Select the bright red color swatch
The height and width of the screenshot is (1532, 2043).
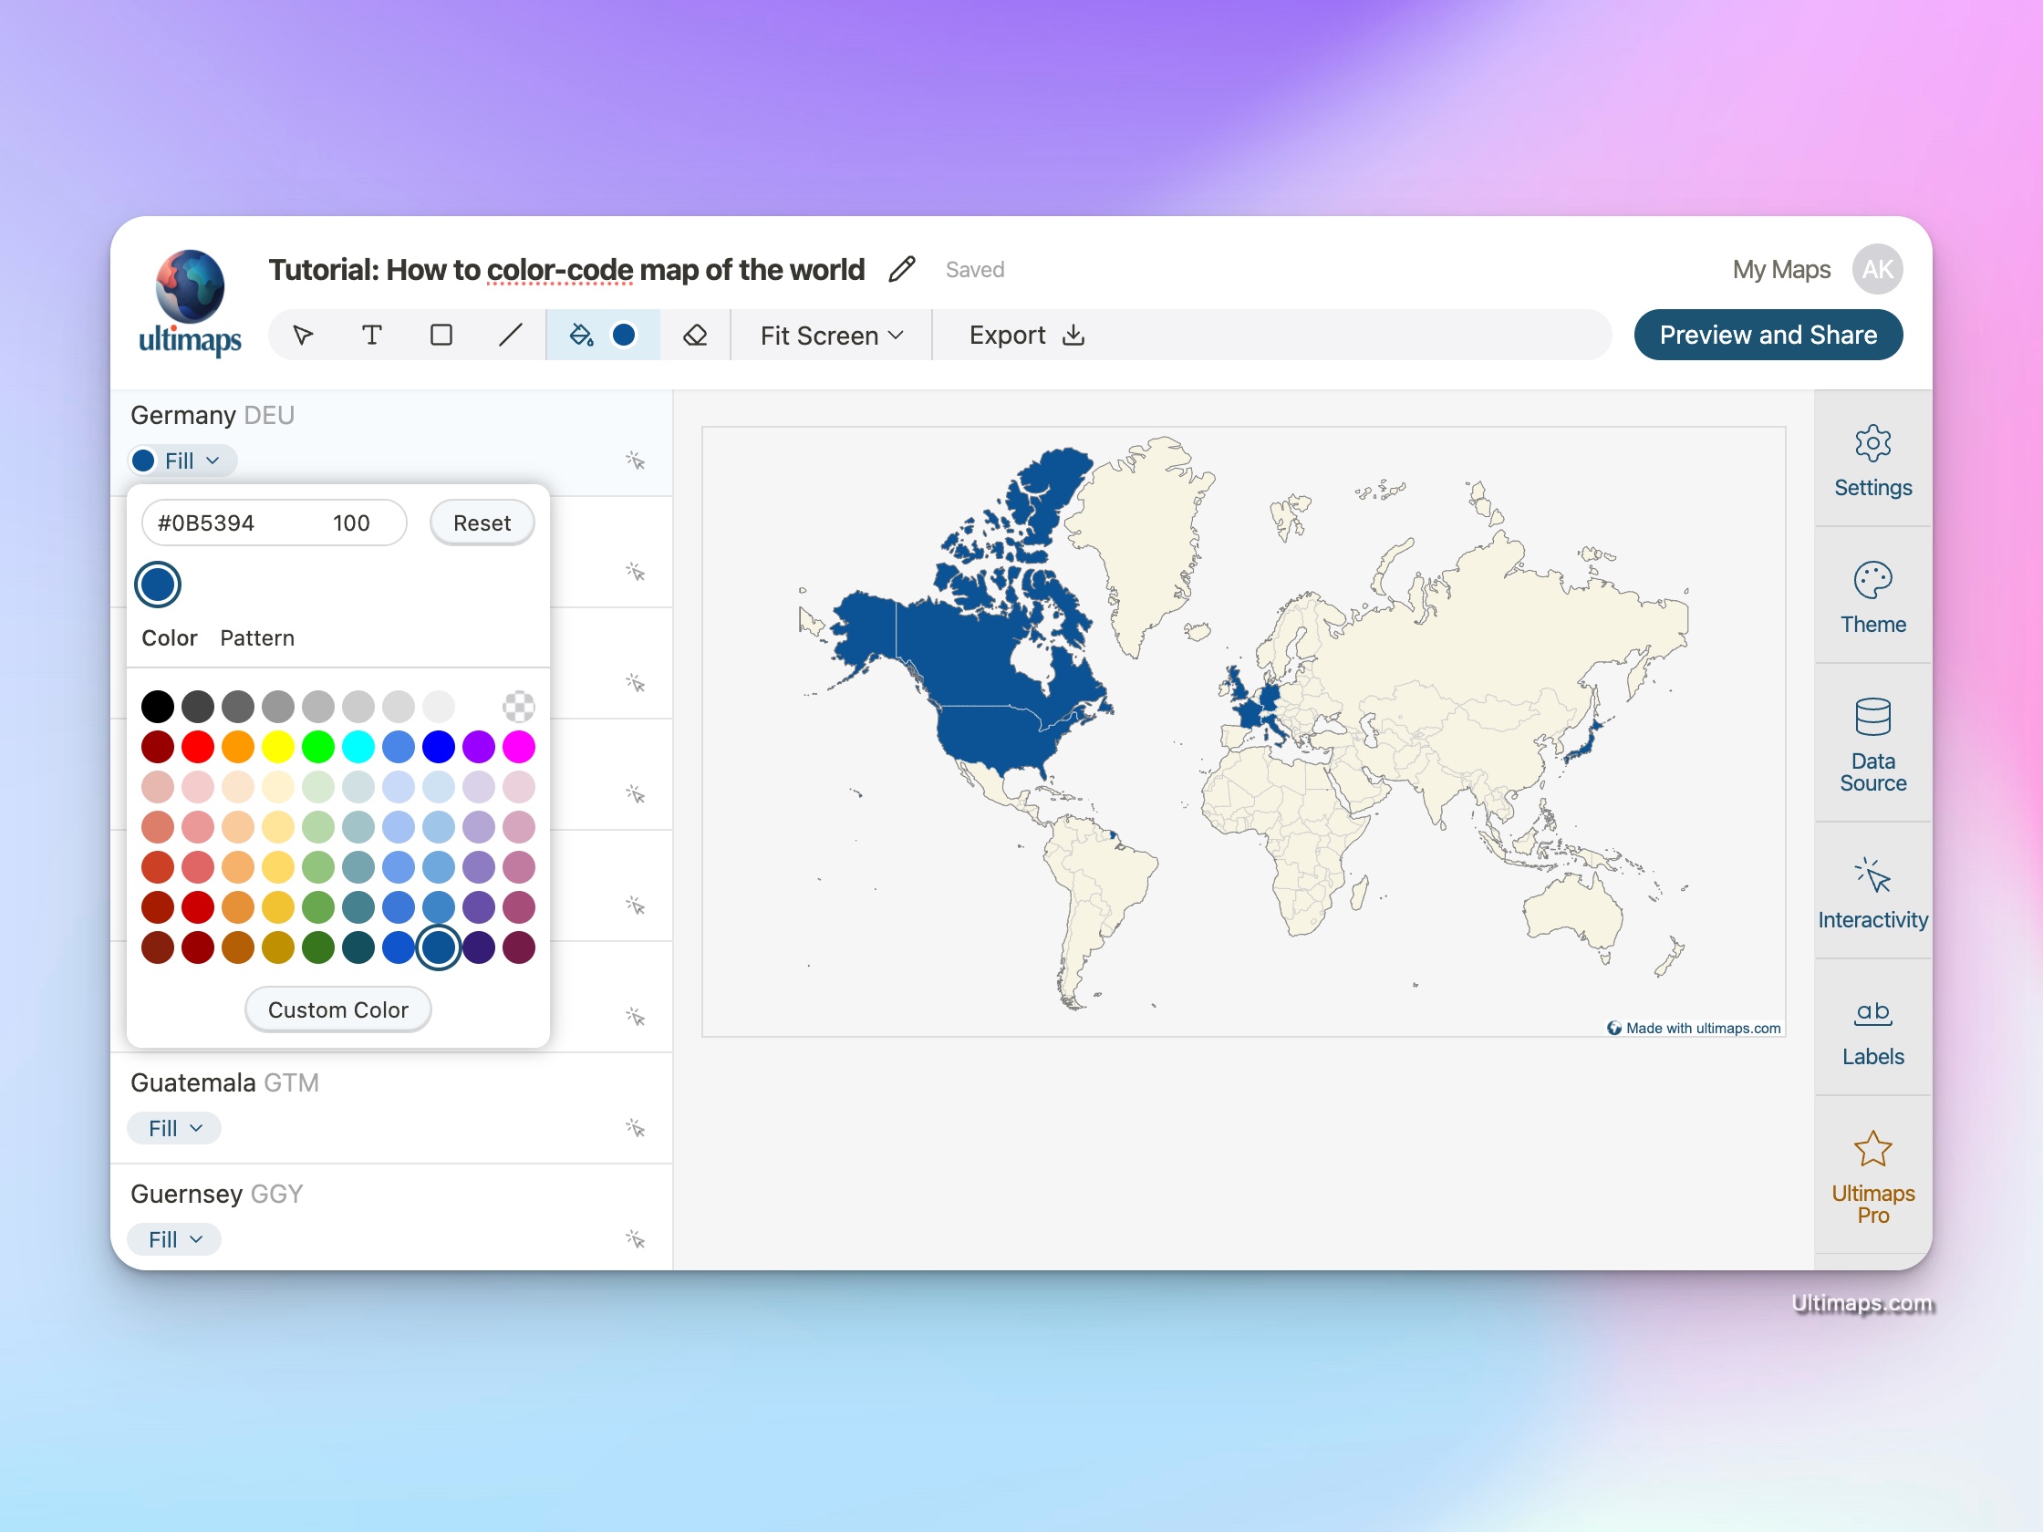point(198,747)
